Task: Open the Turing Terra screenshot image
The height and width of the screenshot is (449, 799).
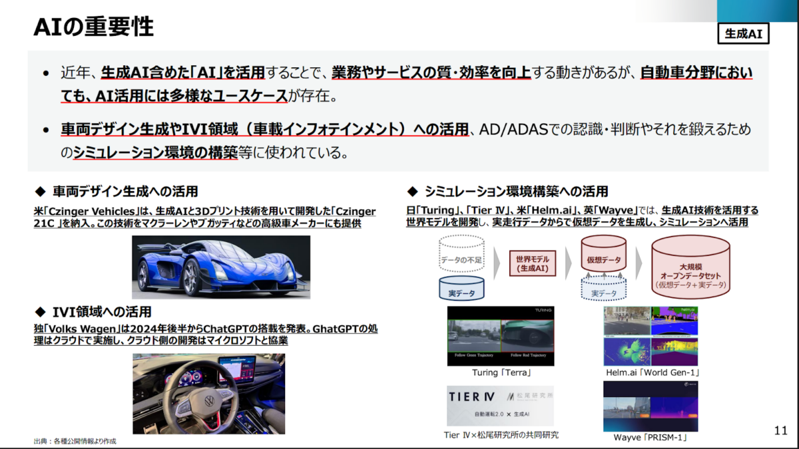Action: tap(500, 336)
